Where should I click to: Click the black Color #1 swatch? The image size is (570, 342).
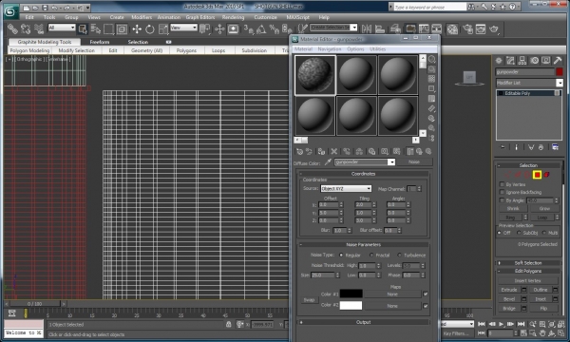351,294
